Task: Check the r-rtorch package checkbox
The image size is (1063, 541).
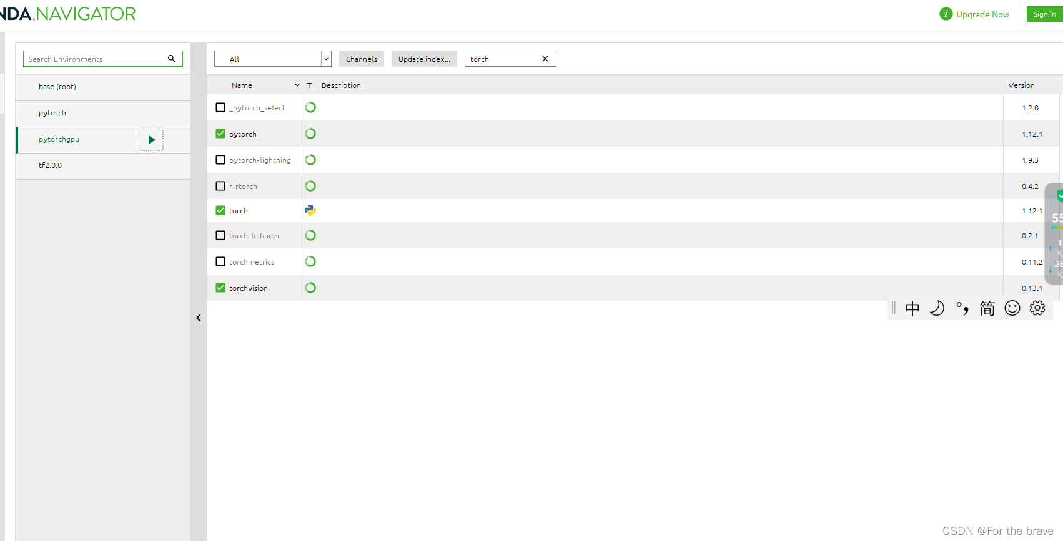Action: [220, 186]
